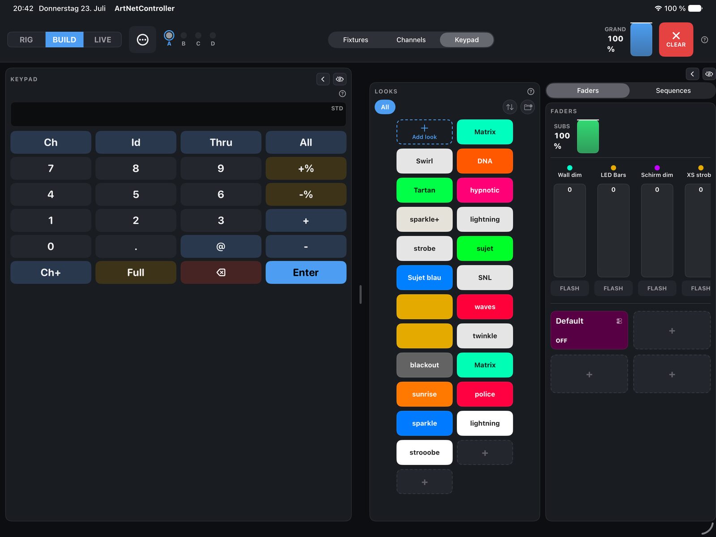Flash the Wall dim fader
716x537 pixels.
pos(569,289)
